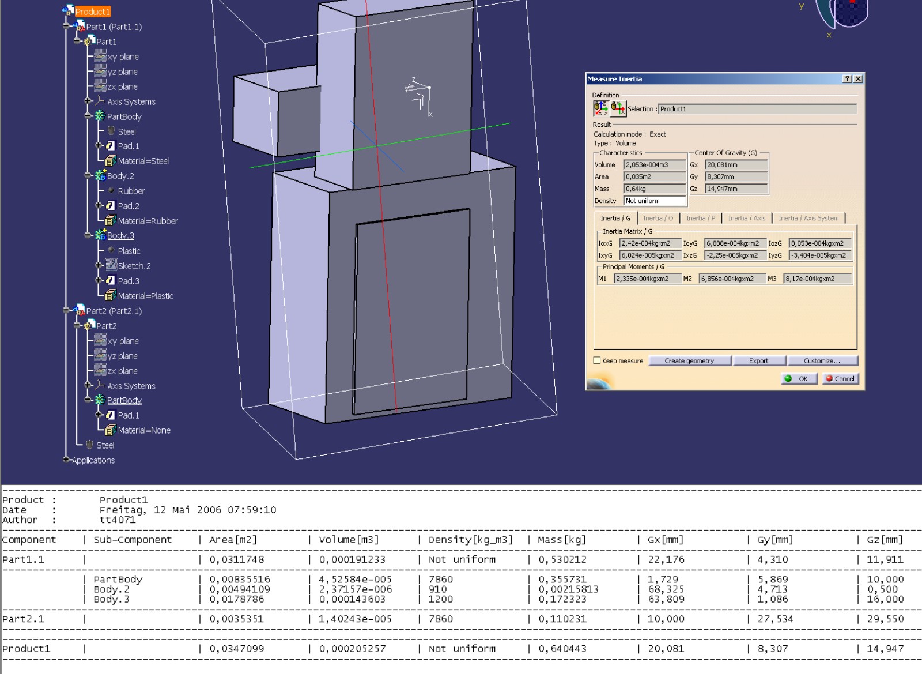Click the Selection field showing Product1

(x=757, y=109)
